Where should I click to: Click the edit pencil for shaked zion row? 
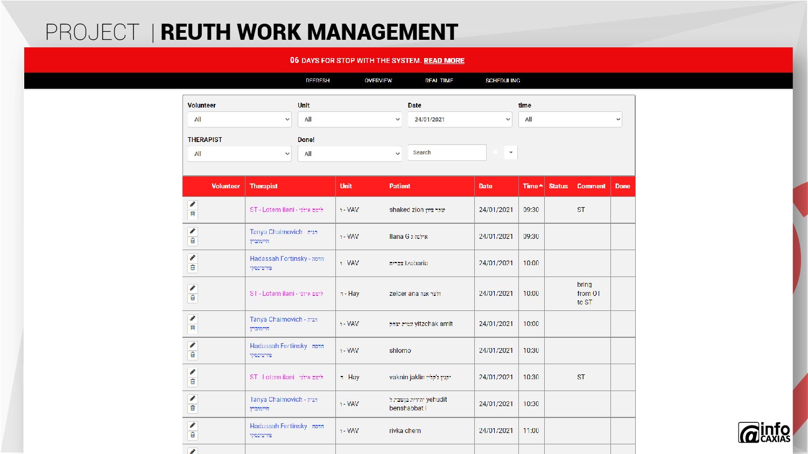(193, 205)
